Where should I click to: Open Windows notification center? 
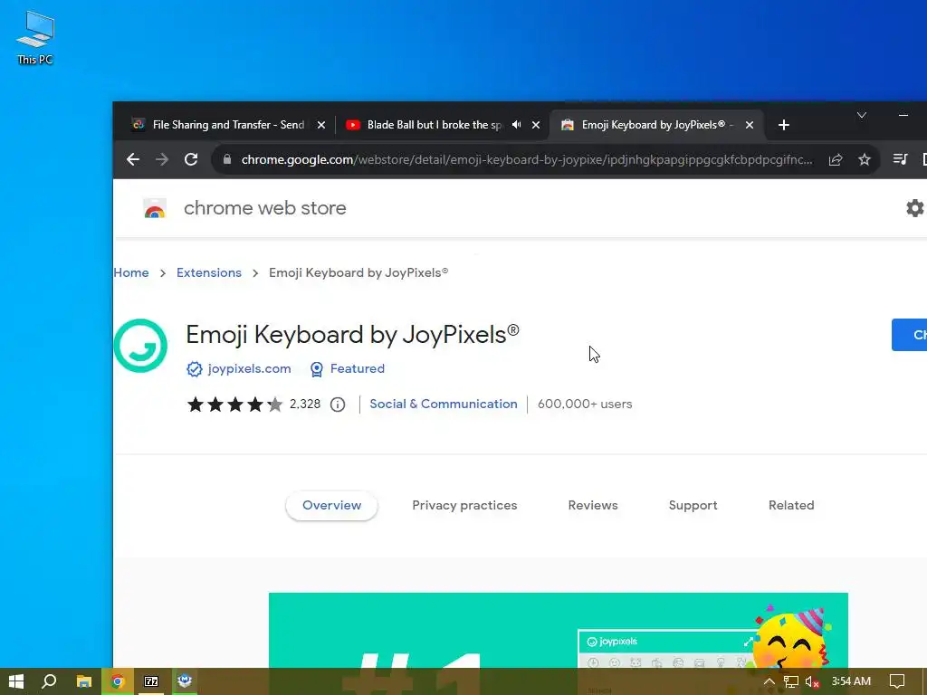click(897, 681)
